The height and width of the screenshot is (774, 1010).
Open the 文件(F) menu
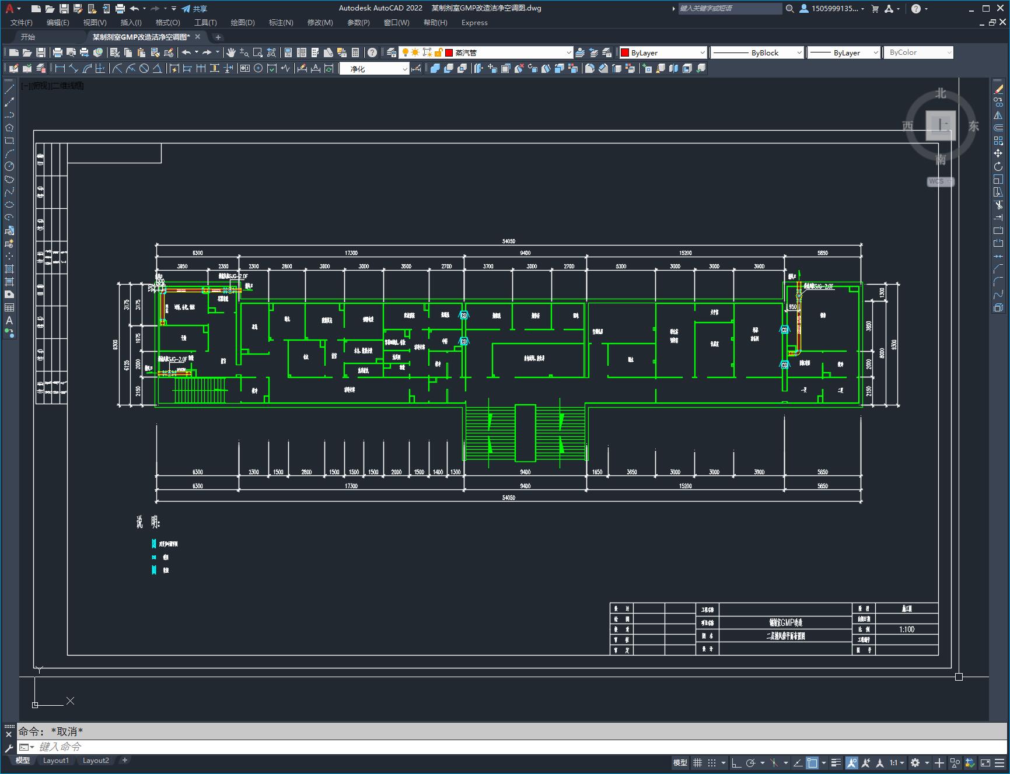[22, 23]
